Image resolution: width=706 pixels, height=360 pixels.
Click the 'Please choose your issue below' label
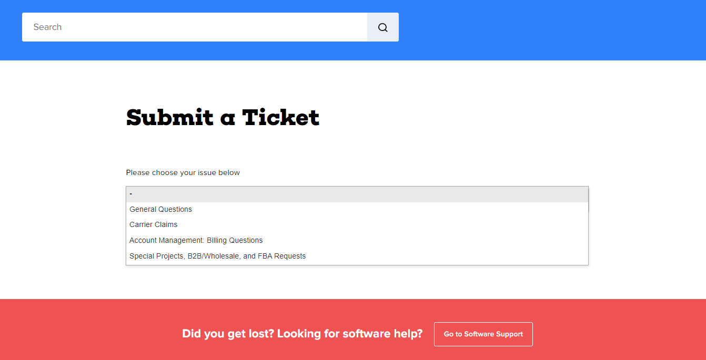click(183, 172)
